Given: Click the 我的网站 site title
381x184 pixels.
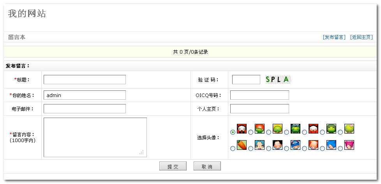Looking at the screenshot, I should tap(27, 14).
